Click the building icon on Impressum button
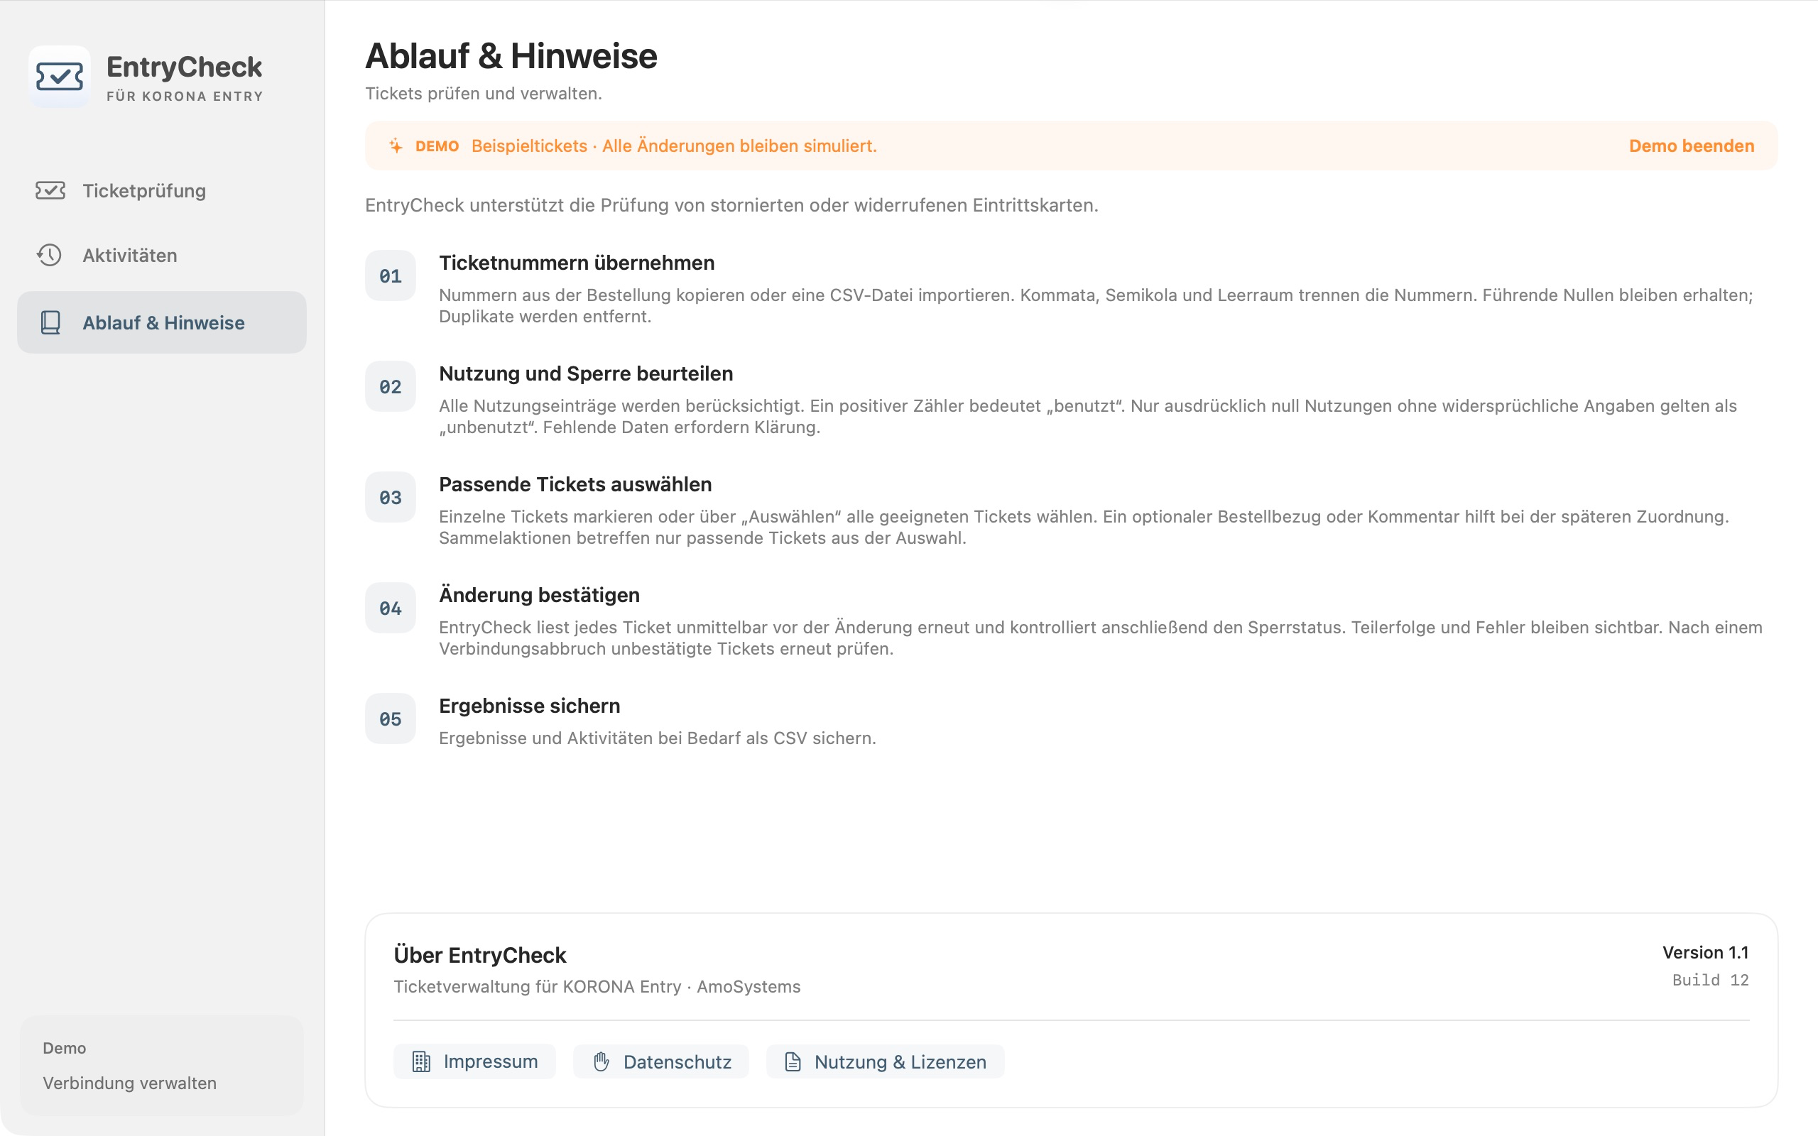Viewport: 1818px width, 1136px height. (421, 1061)
